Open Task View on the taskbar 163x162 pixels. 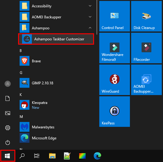pos(37,156)
